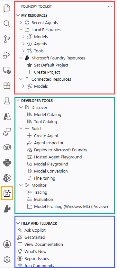
Task: Open Remote Explorer icon
Action: [7, 70]
